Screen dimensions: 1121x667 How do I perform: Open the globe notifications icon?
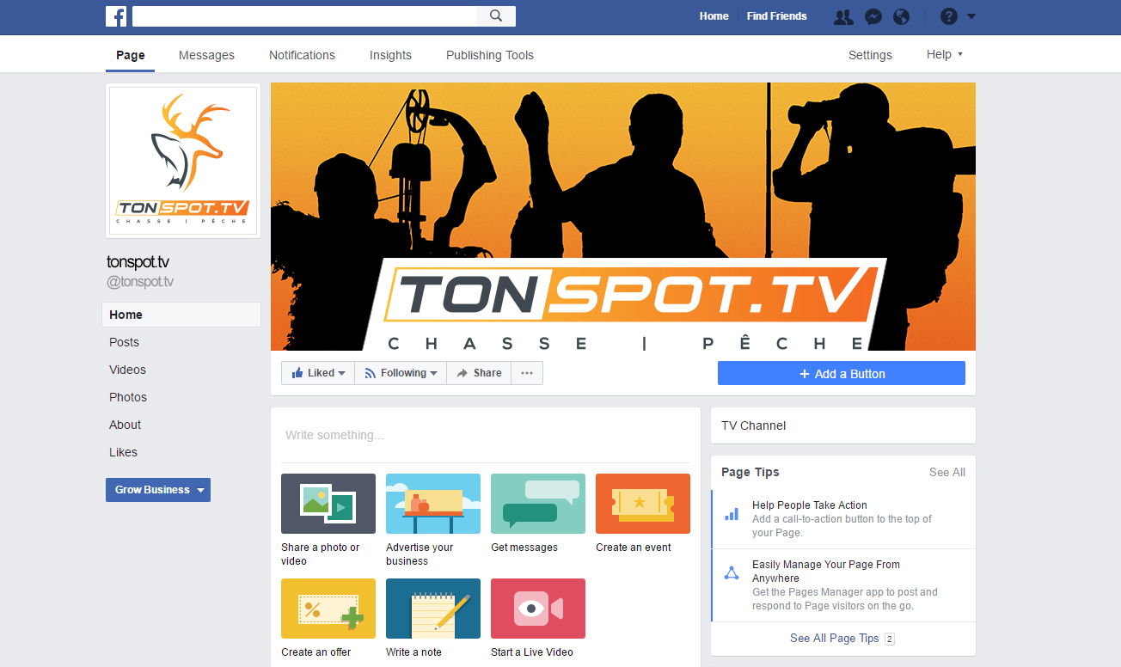(901, 16)
